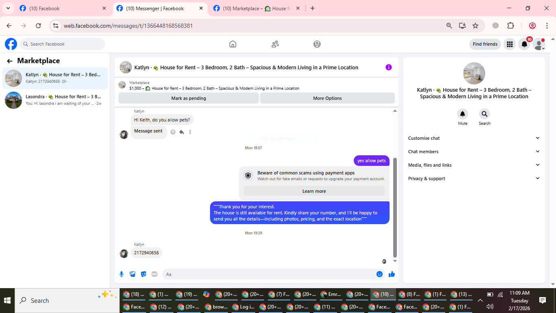Send a thumbs-up like

[392, 274]
